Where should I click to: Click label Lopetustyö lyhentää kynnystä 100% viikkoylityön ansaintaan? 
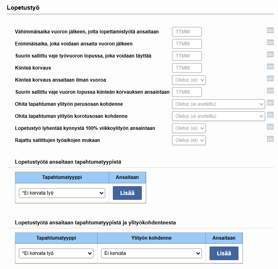click(x=85, y=128)
